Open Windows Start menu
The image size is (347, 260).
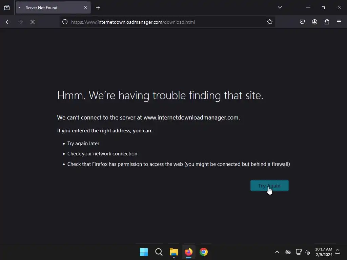click(144, 252)
